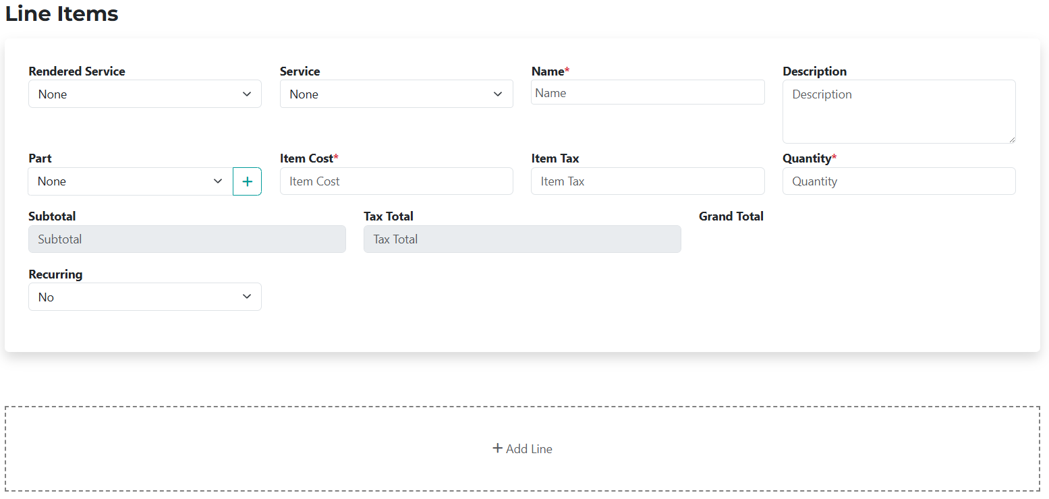Click the Recurring dropdown chevron arrow
1049x499 pixels.
pos(247,297)
